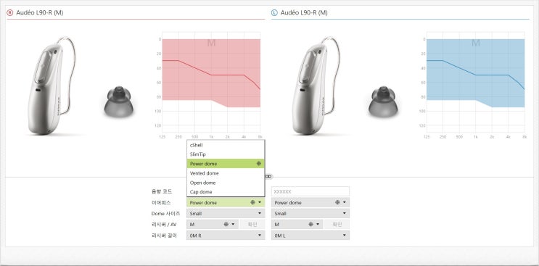Click the 이어피스 label
The image size is (539, 266).
tap(161, 202)
